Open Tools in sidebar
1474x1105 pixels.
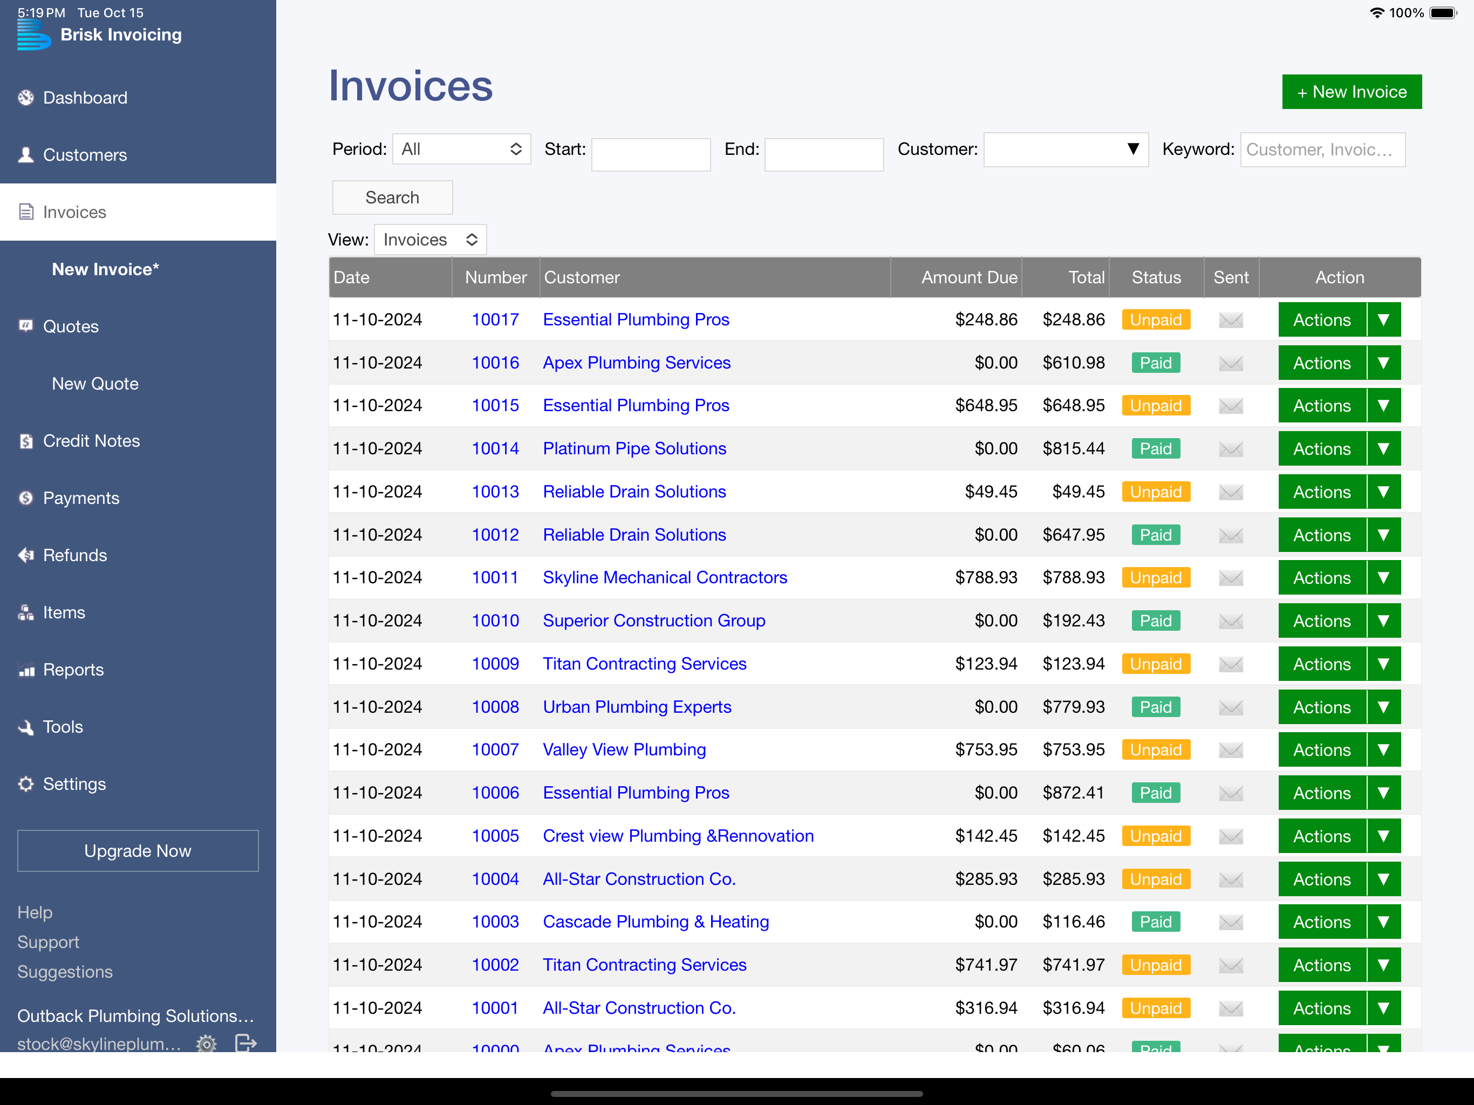(138, 727)
